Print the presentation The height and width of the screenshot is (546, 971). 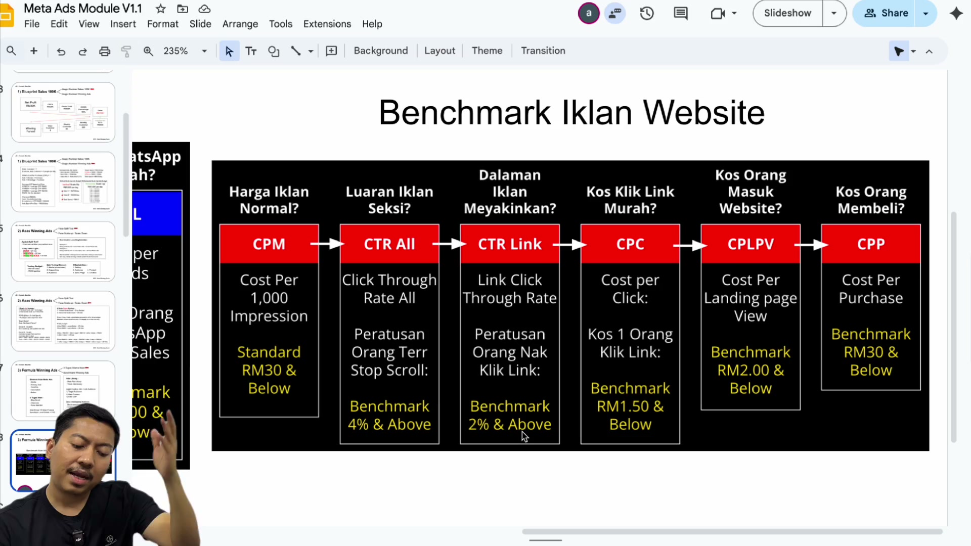[x=105, y=51]
